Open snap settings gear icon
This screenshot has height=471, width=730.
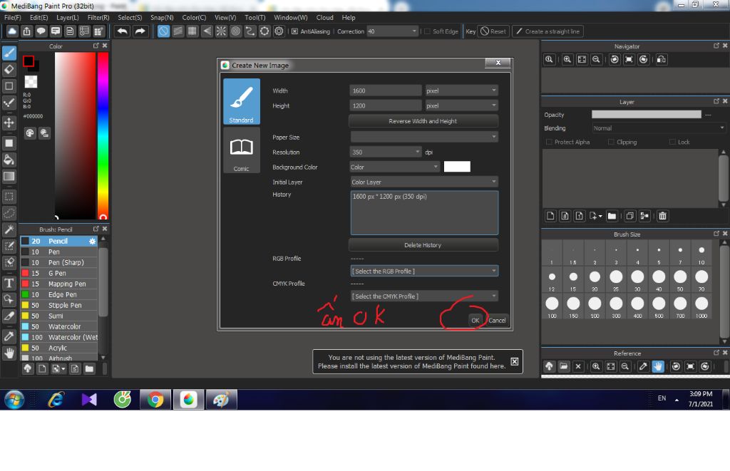(x=279, y=31)
